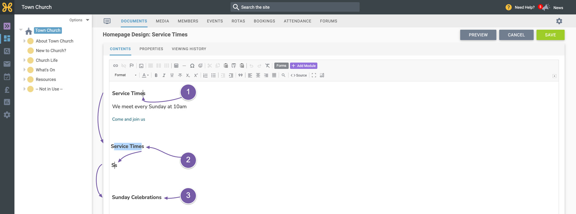Toggle show blocks in editor
576x214 pixels.
[x=322, y=75]
